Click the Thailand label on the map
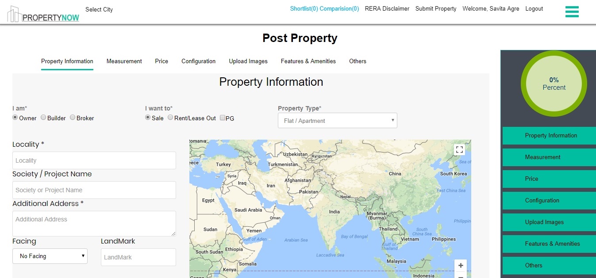This screenshot has height=278, width=596. (388, 229)
